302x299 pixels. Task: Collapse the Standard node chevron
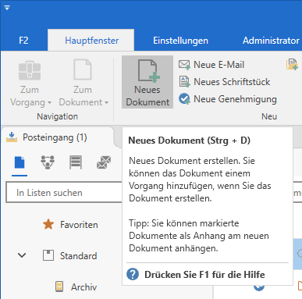click(x=22, y=255)
